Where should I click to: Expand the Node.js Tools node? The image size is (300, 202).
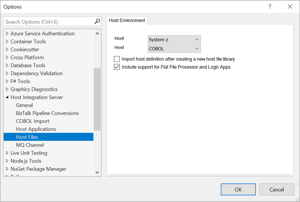[x=7, y=161]
